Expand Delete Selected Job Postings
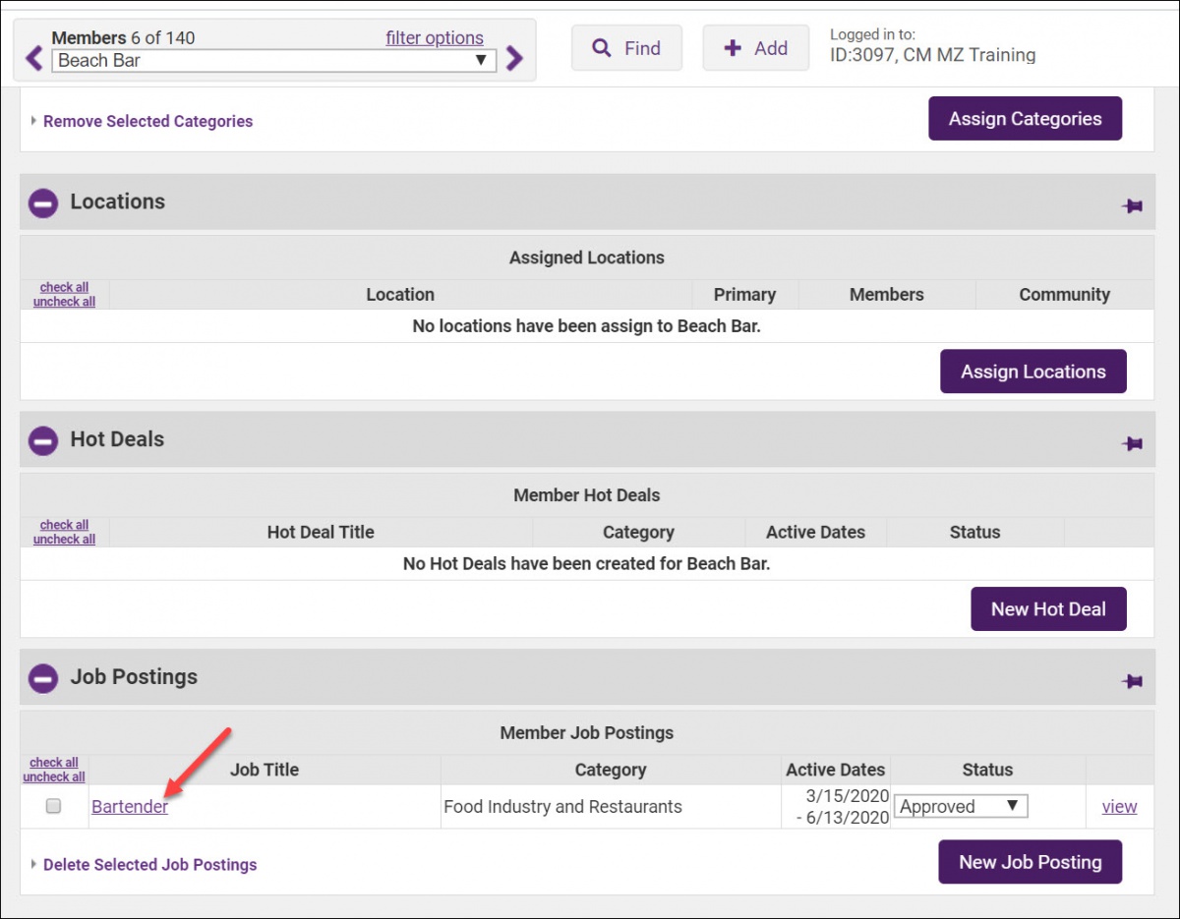The height and width of the screenshot is (919, 1180). (x=149, y=865)
